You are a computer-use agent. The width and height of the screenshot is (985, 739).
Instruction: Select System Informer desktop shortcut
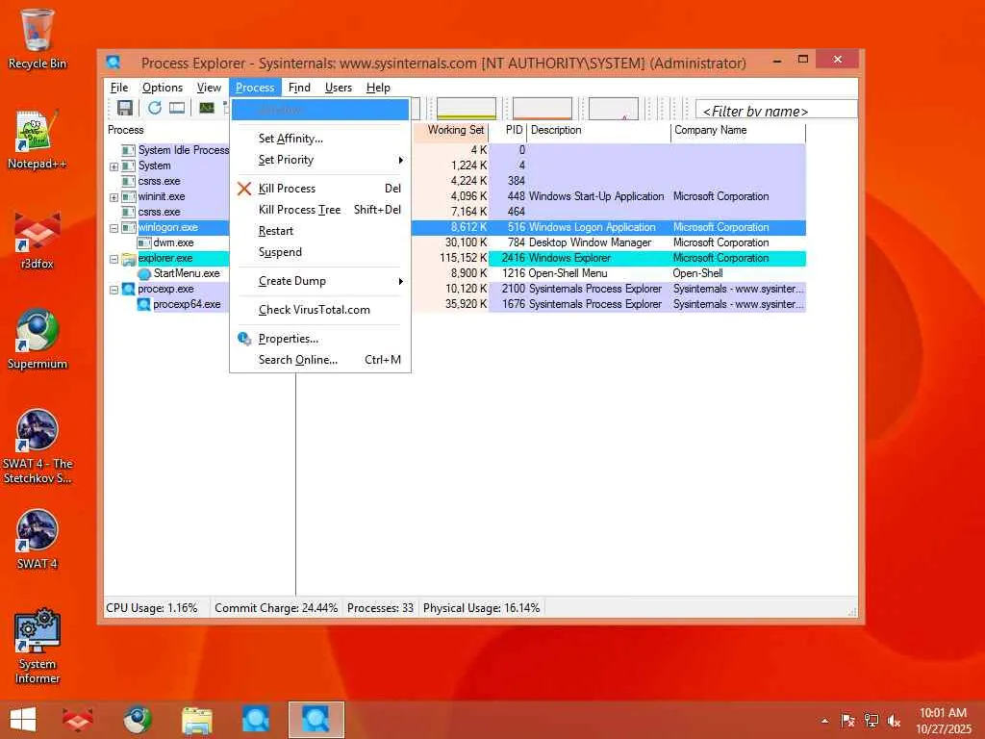pyautogui.click(x=38, y=647)
